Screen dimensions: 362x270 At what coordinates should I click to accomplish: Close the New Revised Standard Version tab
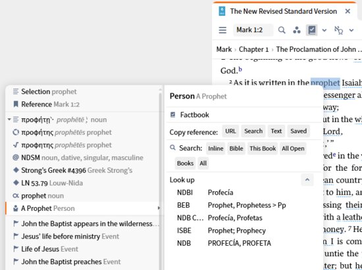coord(348,11)
